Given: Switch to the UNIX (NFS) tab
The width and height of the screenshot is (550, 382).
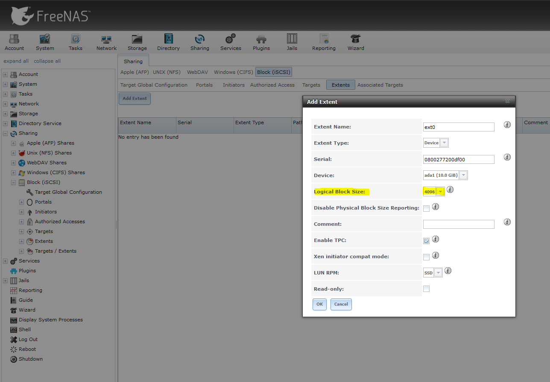Looking at the screenshot, I should (167, 72).
